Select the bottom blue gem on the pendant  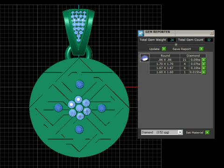(79, 129)
